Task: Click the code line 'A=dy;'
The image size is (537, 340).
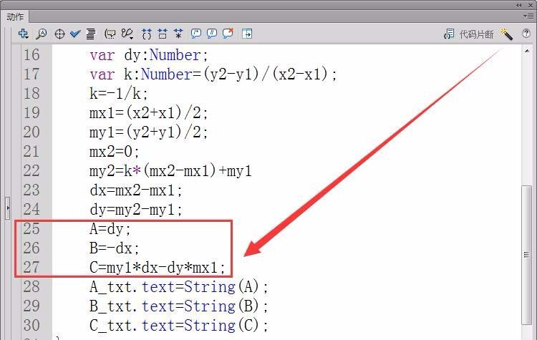Action: click(x=110, y=229)
